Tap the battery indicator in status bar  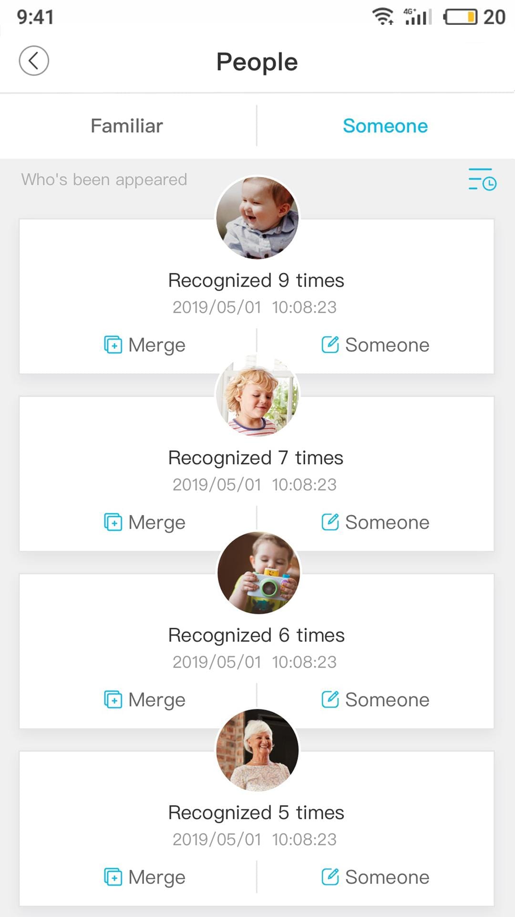[x=461, y=17]
